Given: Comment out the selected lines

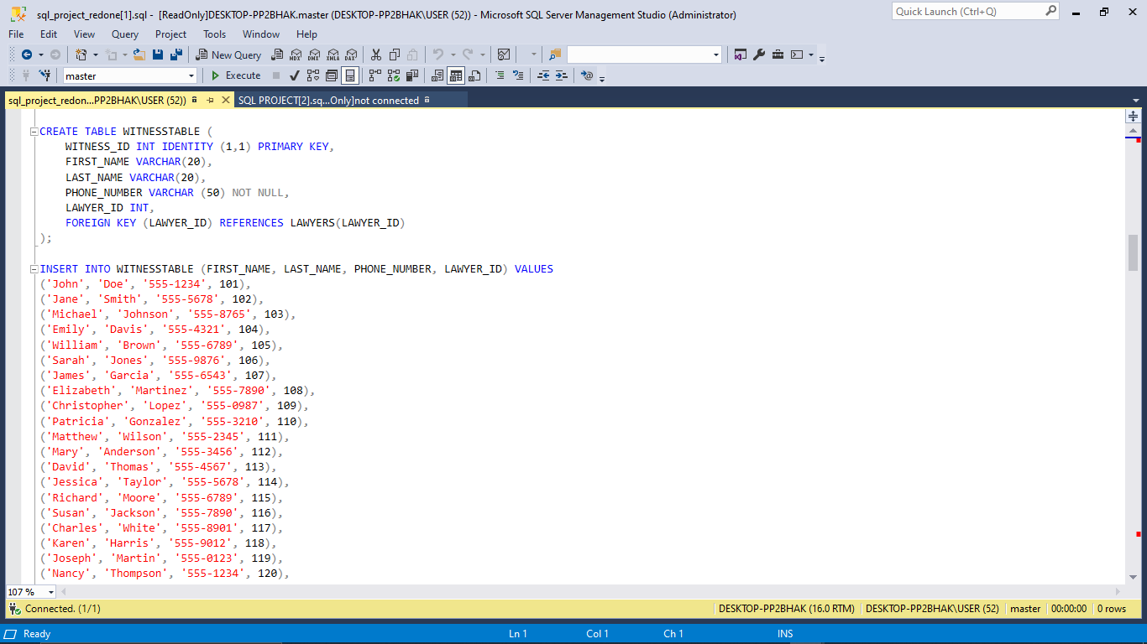Looking at the screenshot, I should (500, 75).
